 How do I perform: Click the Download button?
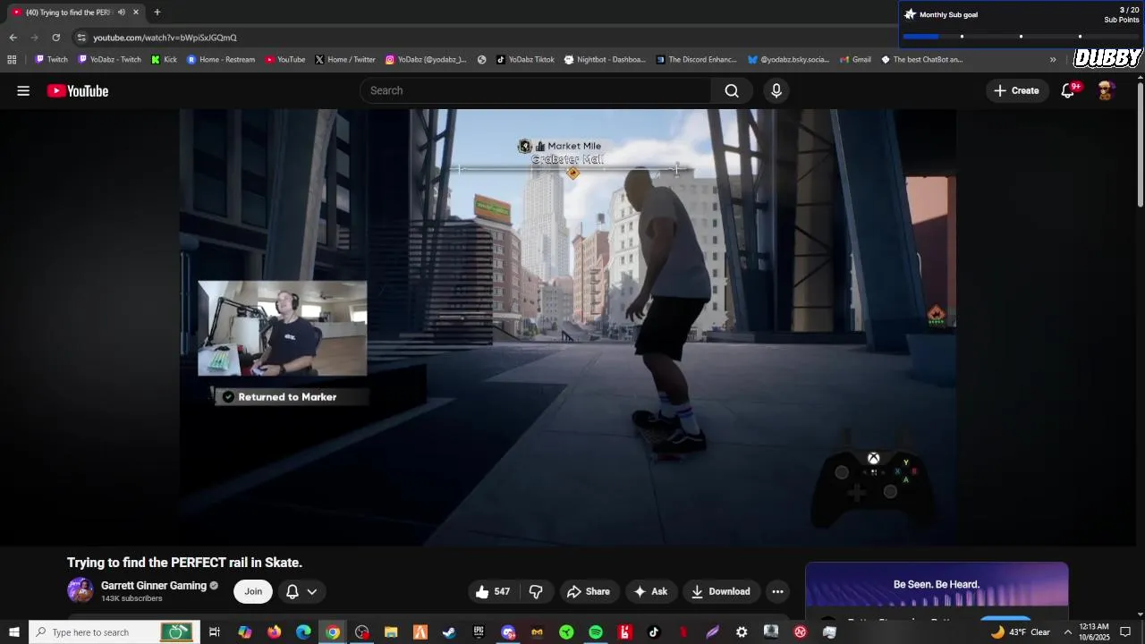[x=720, y=591]
